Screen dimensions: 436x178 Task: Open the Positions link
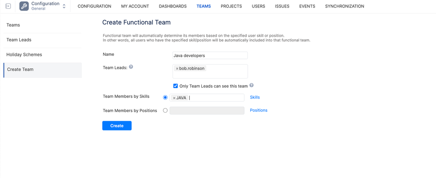click(259, 110)
